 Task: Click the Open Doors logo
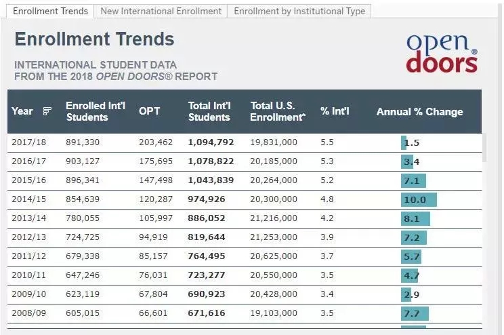[442, 53]
